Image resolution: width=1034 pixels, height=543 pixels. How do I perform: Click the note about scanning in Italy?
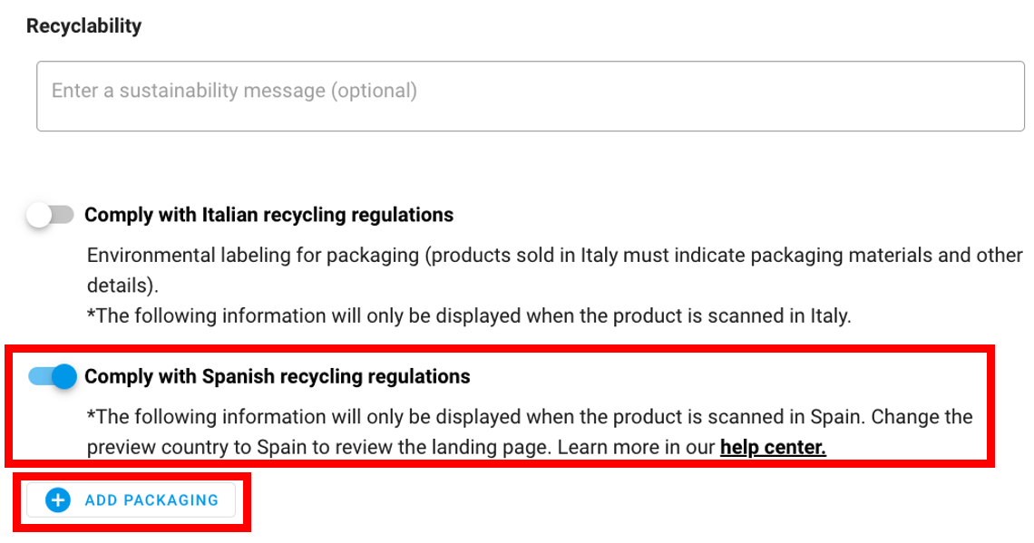click(470, 316)
